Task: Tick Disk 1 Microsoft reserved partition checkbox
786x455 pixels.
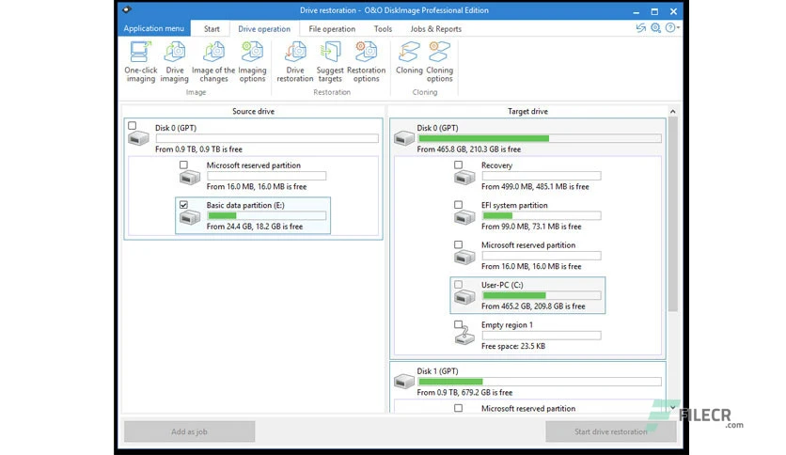Action: tap(458, 408)
